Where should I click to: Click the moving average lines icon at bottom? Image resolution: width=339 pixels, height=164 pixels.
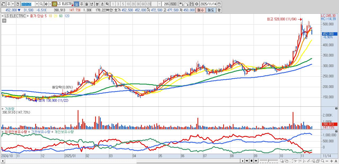(x=300, y=161)
